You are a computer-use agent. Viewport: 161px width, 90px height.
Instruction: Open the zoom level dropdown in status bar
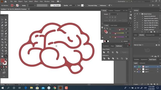7,85
